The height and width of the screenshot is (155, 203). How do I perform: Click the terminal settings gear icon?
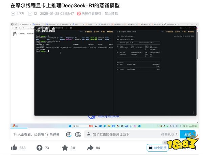[181, 28]
